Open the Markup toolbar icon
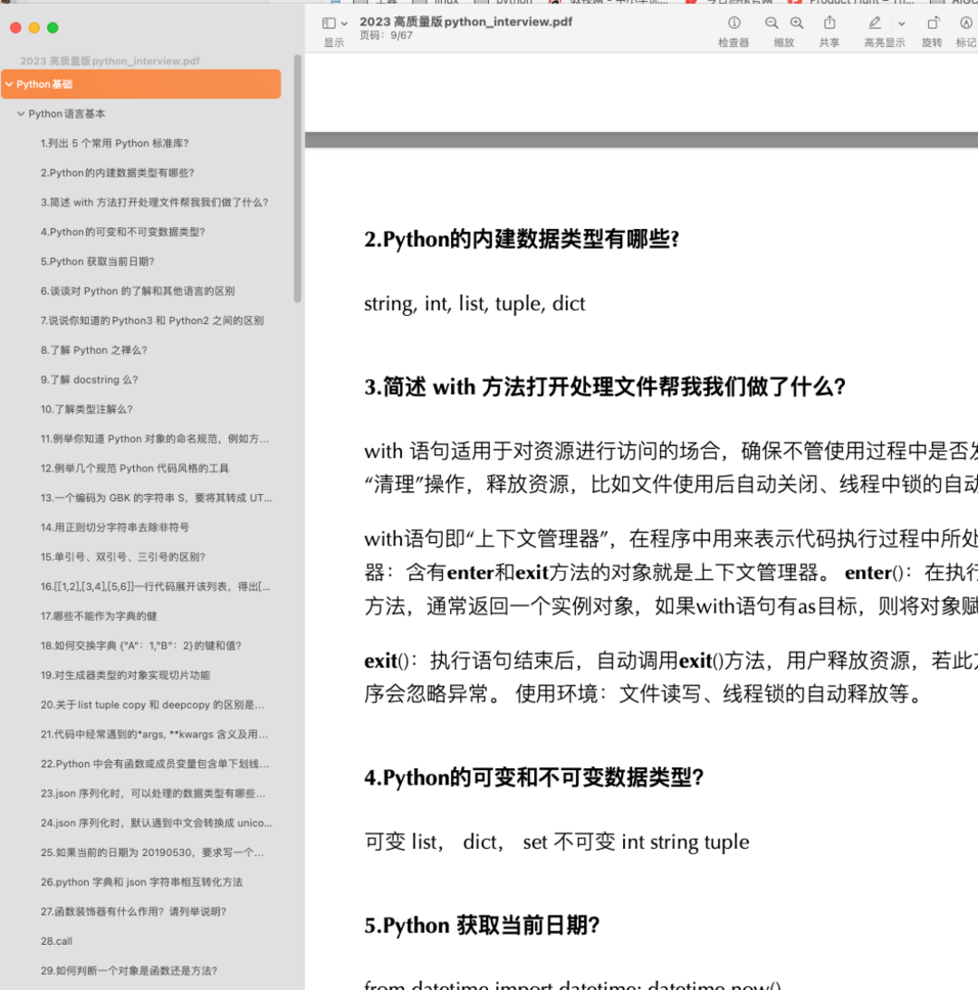 point(965,23)
